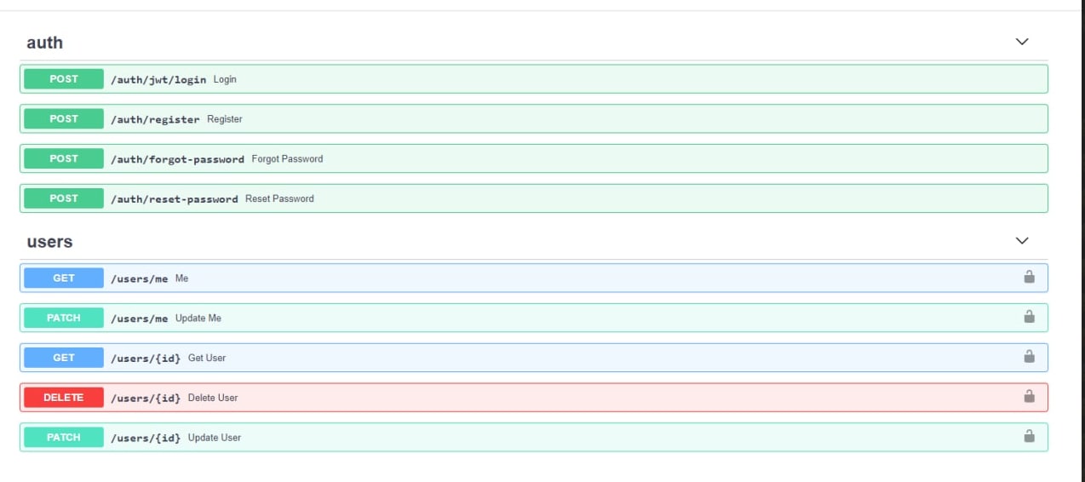Click the 'Delete User' summary text
This screenshot has height=482, width=1085.
point(213,398)
